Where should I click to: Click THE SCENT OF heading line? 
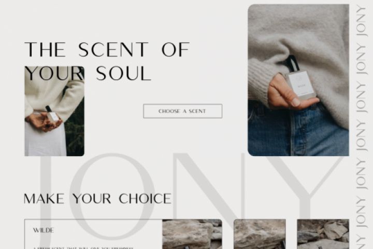point(107,49)
